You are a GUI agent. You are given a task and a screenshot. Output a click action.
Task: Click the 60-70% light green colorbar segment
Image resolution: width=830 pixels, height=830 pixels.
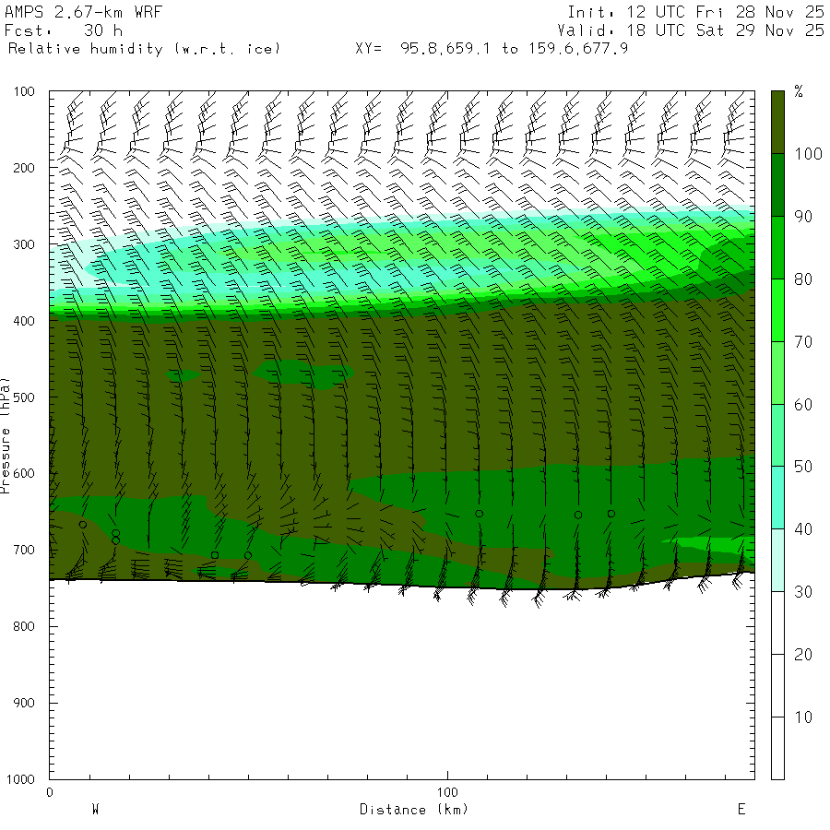[777, 373]
